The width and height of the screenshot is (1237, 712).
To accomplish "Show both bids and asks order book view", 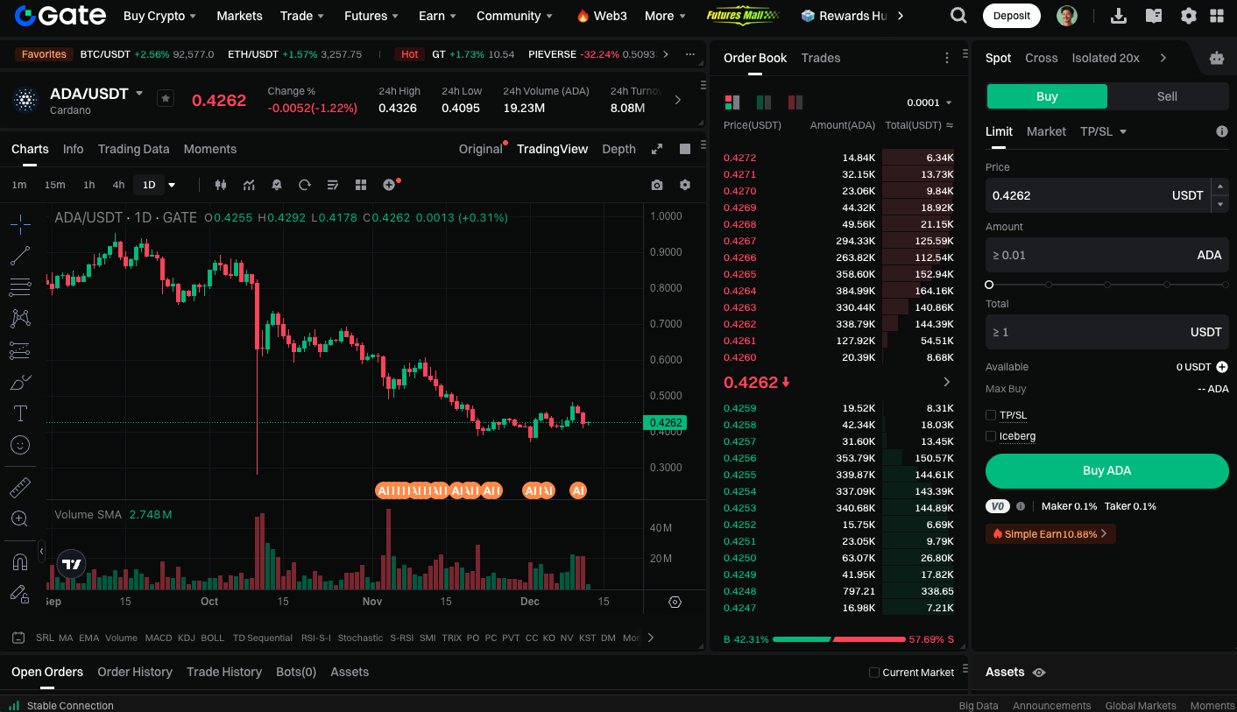I will (x=732, y=102).
